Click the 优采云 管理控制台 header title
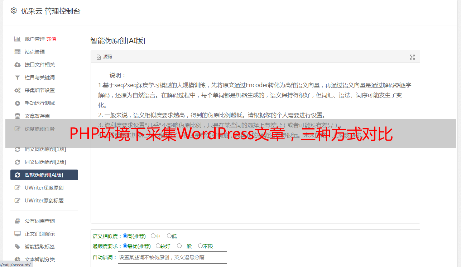 pos(51,11)
